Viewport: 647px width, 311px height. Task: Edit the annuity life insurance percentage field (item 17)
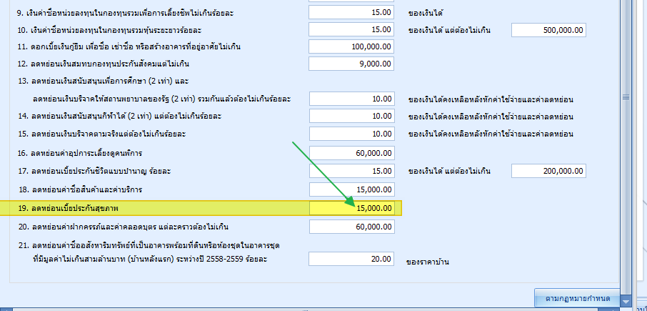pos(352,171)
